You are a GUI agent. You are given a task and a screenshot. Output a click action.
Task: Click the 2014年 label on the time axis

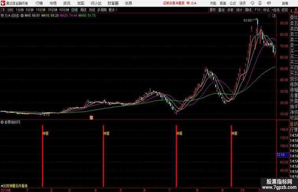click(x=6, y=190)
